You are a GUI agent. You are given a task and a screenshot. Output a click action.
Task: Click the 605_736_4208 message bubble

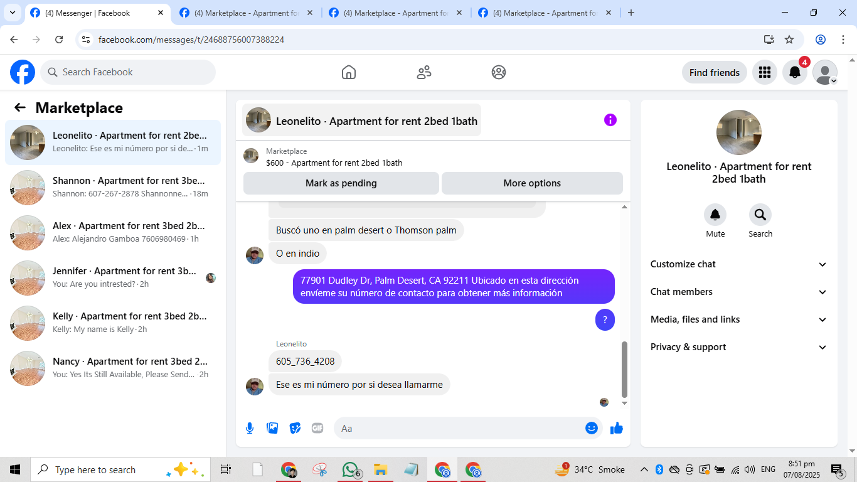point(306,361)
